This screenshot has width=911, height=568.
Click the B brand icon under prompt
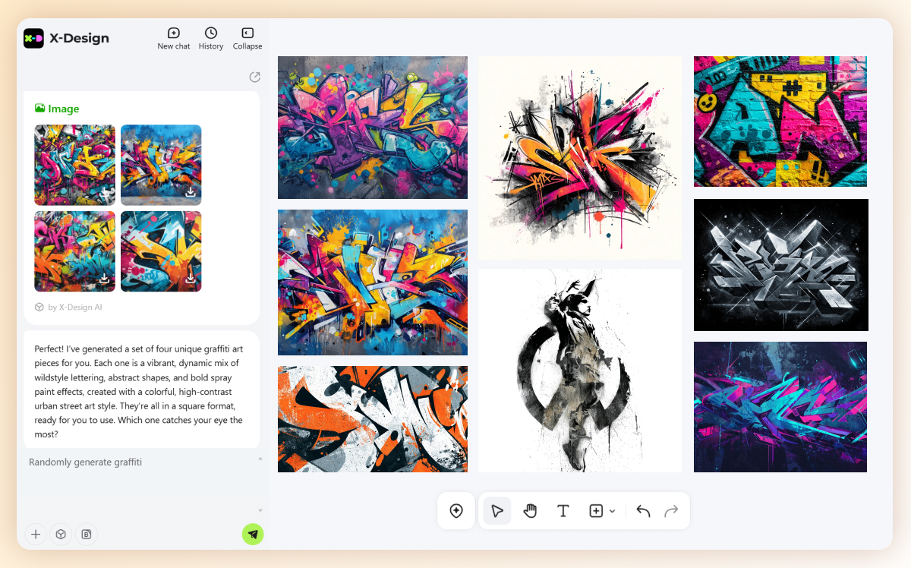click(87, 535)
